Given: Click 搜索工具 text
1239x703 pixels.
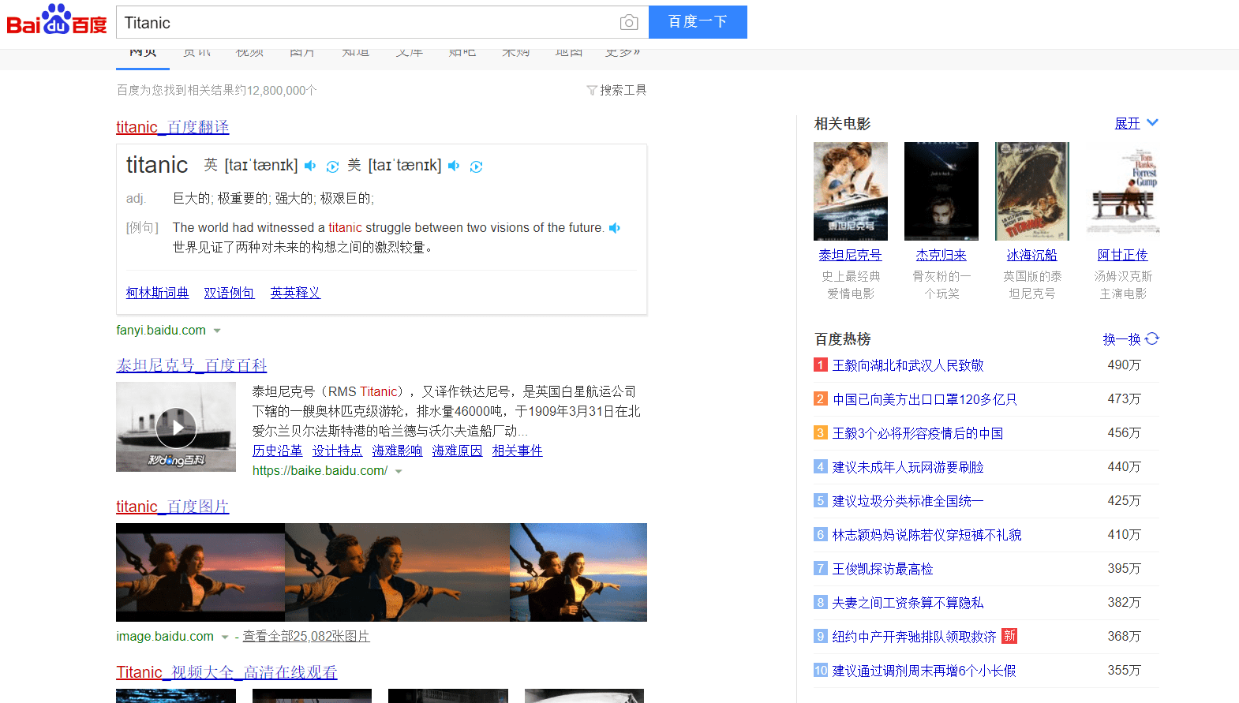Looking at the screenshot, I should point(623,91).
